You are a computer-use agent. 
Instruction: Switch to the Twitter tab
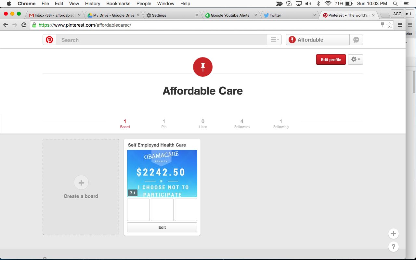(x=289, y=15)
